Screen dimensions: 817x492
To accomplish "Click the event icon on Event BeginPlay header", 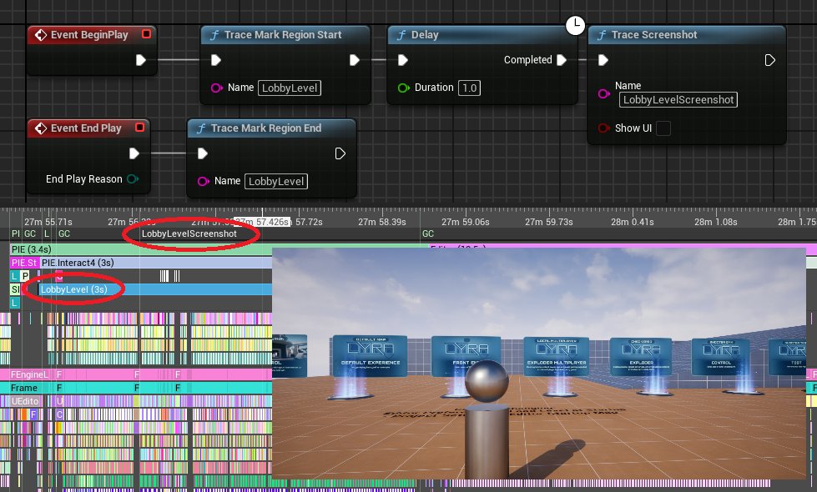I will pyautogui.click(x=41, y=35).
